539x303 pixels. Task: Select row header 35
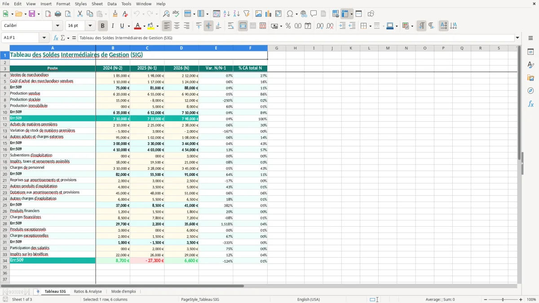(5, 267)
